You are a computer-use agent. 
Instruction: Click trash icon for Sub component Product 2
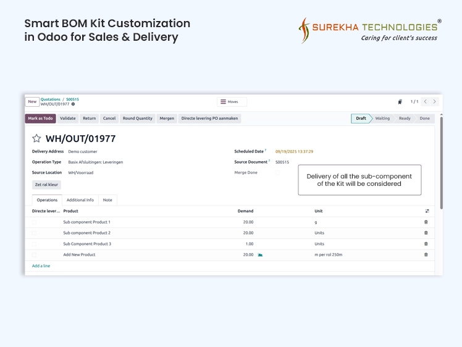426,233
